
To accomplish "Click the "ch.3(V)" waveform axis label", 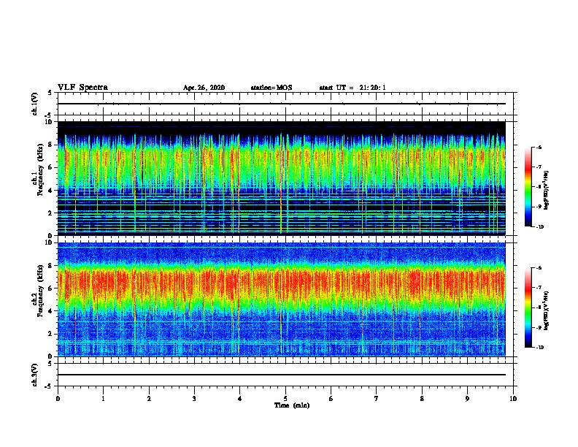I will (x=35, y=375).
